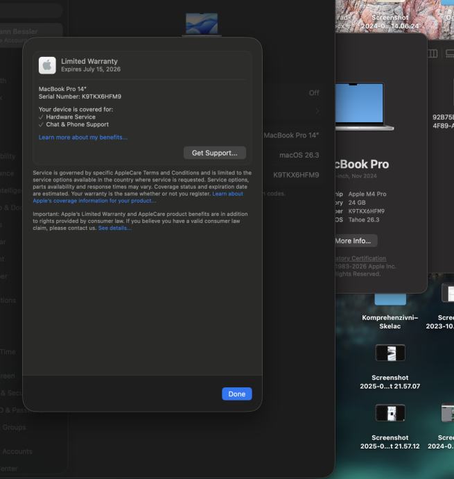The width and height of the screenshot is (454, 479).
Task: Click the column view icon in Finder toolbar
Action: 433,53
